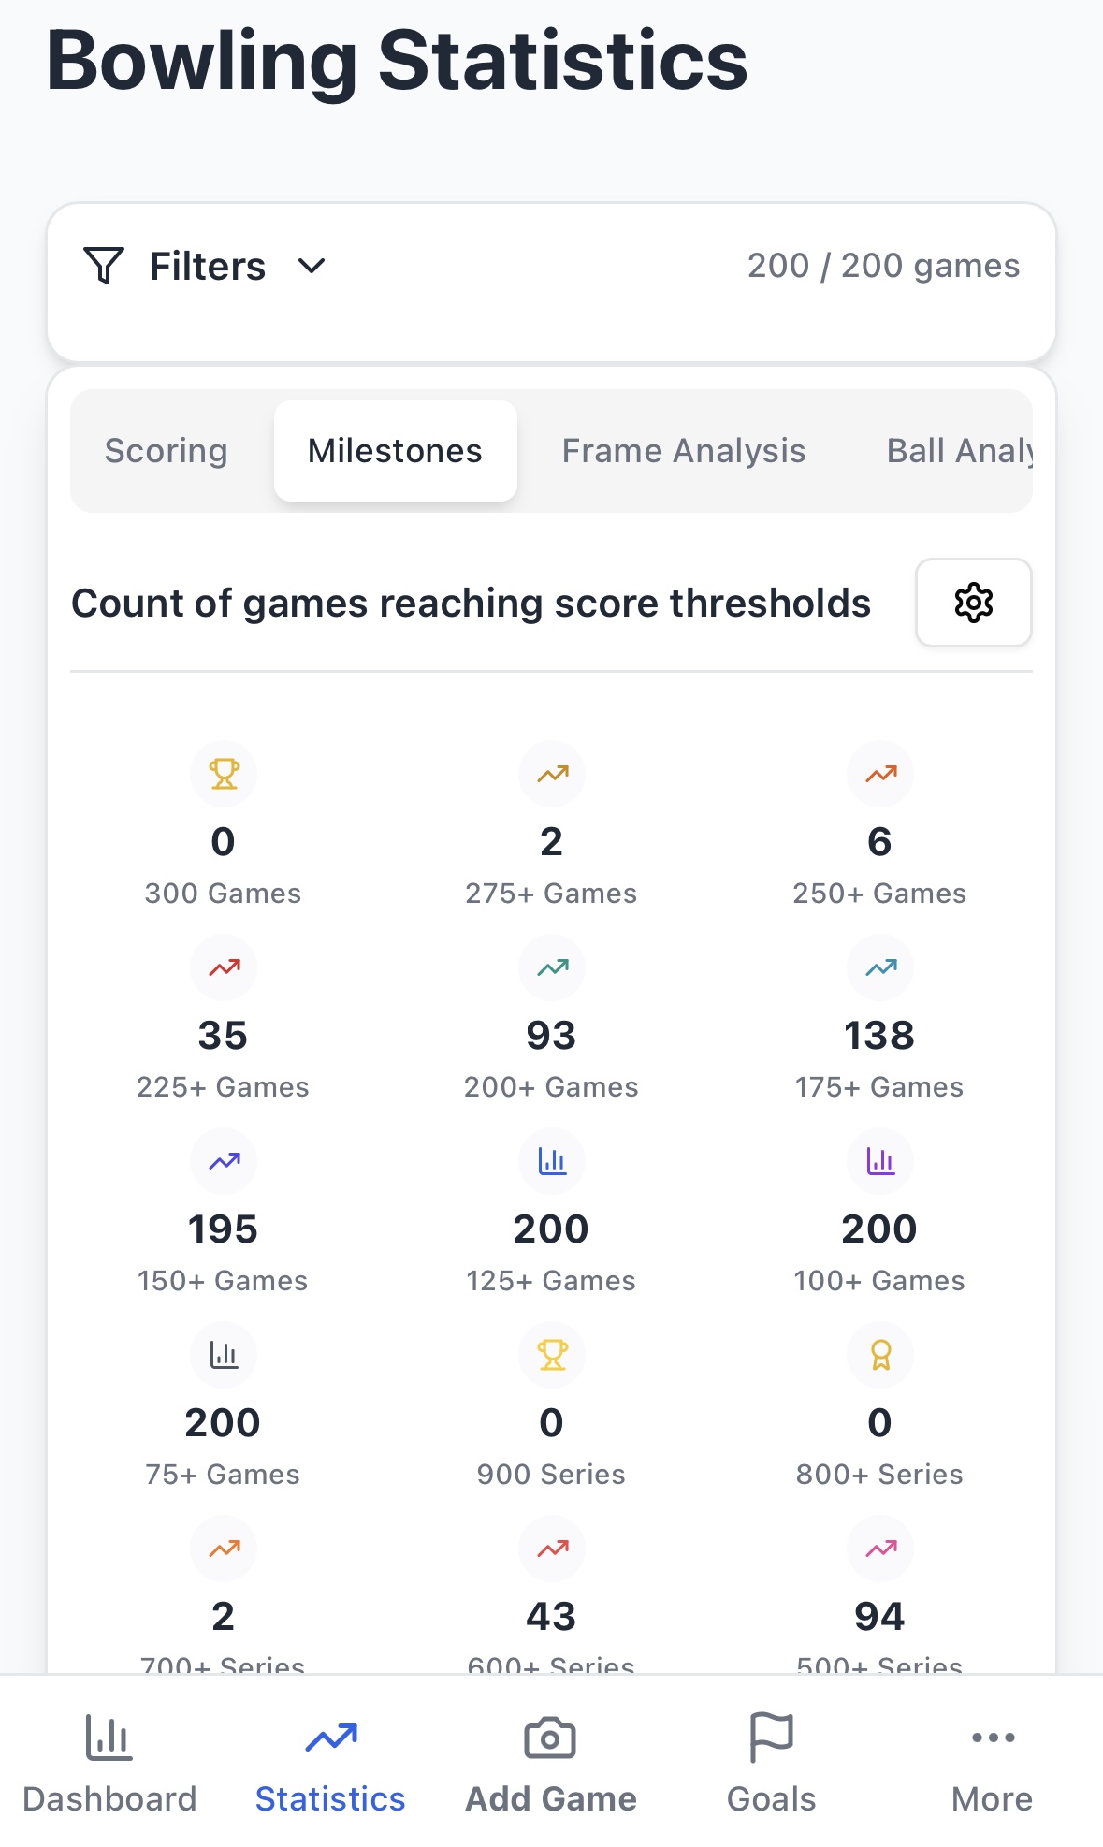
Task: Click the bar chart icon above 125+ Games
Action: click(551, 1161)
